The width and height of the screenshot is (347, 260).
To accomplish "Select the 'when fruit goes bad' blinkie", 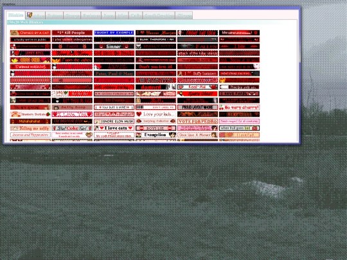I will click(x=239, y=128).
